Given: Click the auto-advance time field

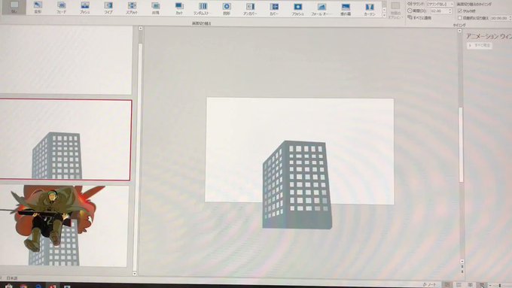Looking at the screenshot, I should (x=499, y=18).
